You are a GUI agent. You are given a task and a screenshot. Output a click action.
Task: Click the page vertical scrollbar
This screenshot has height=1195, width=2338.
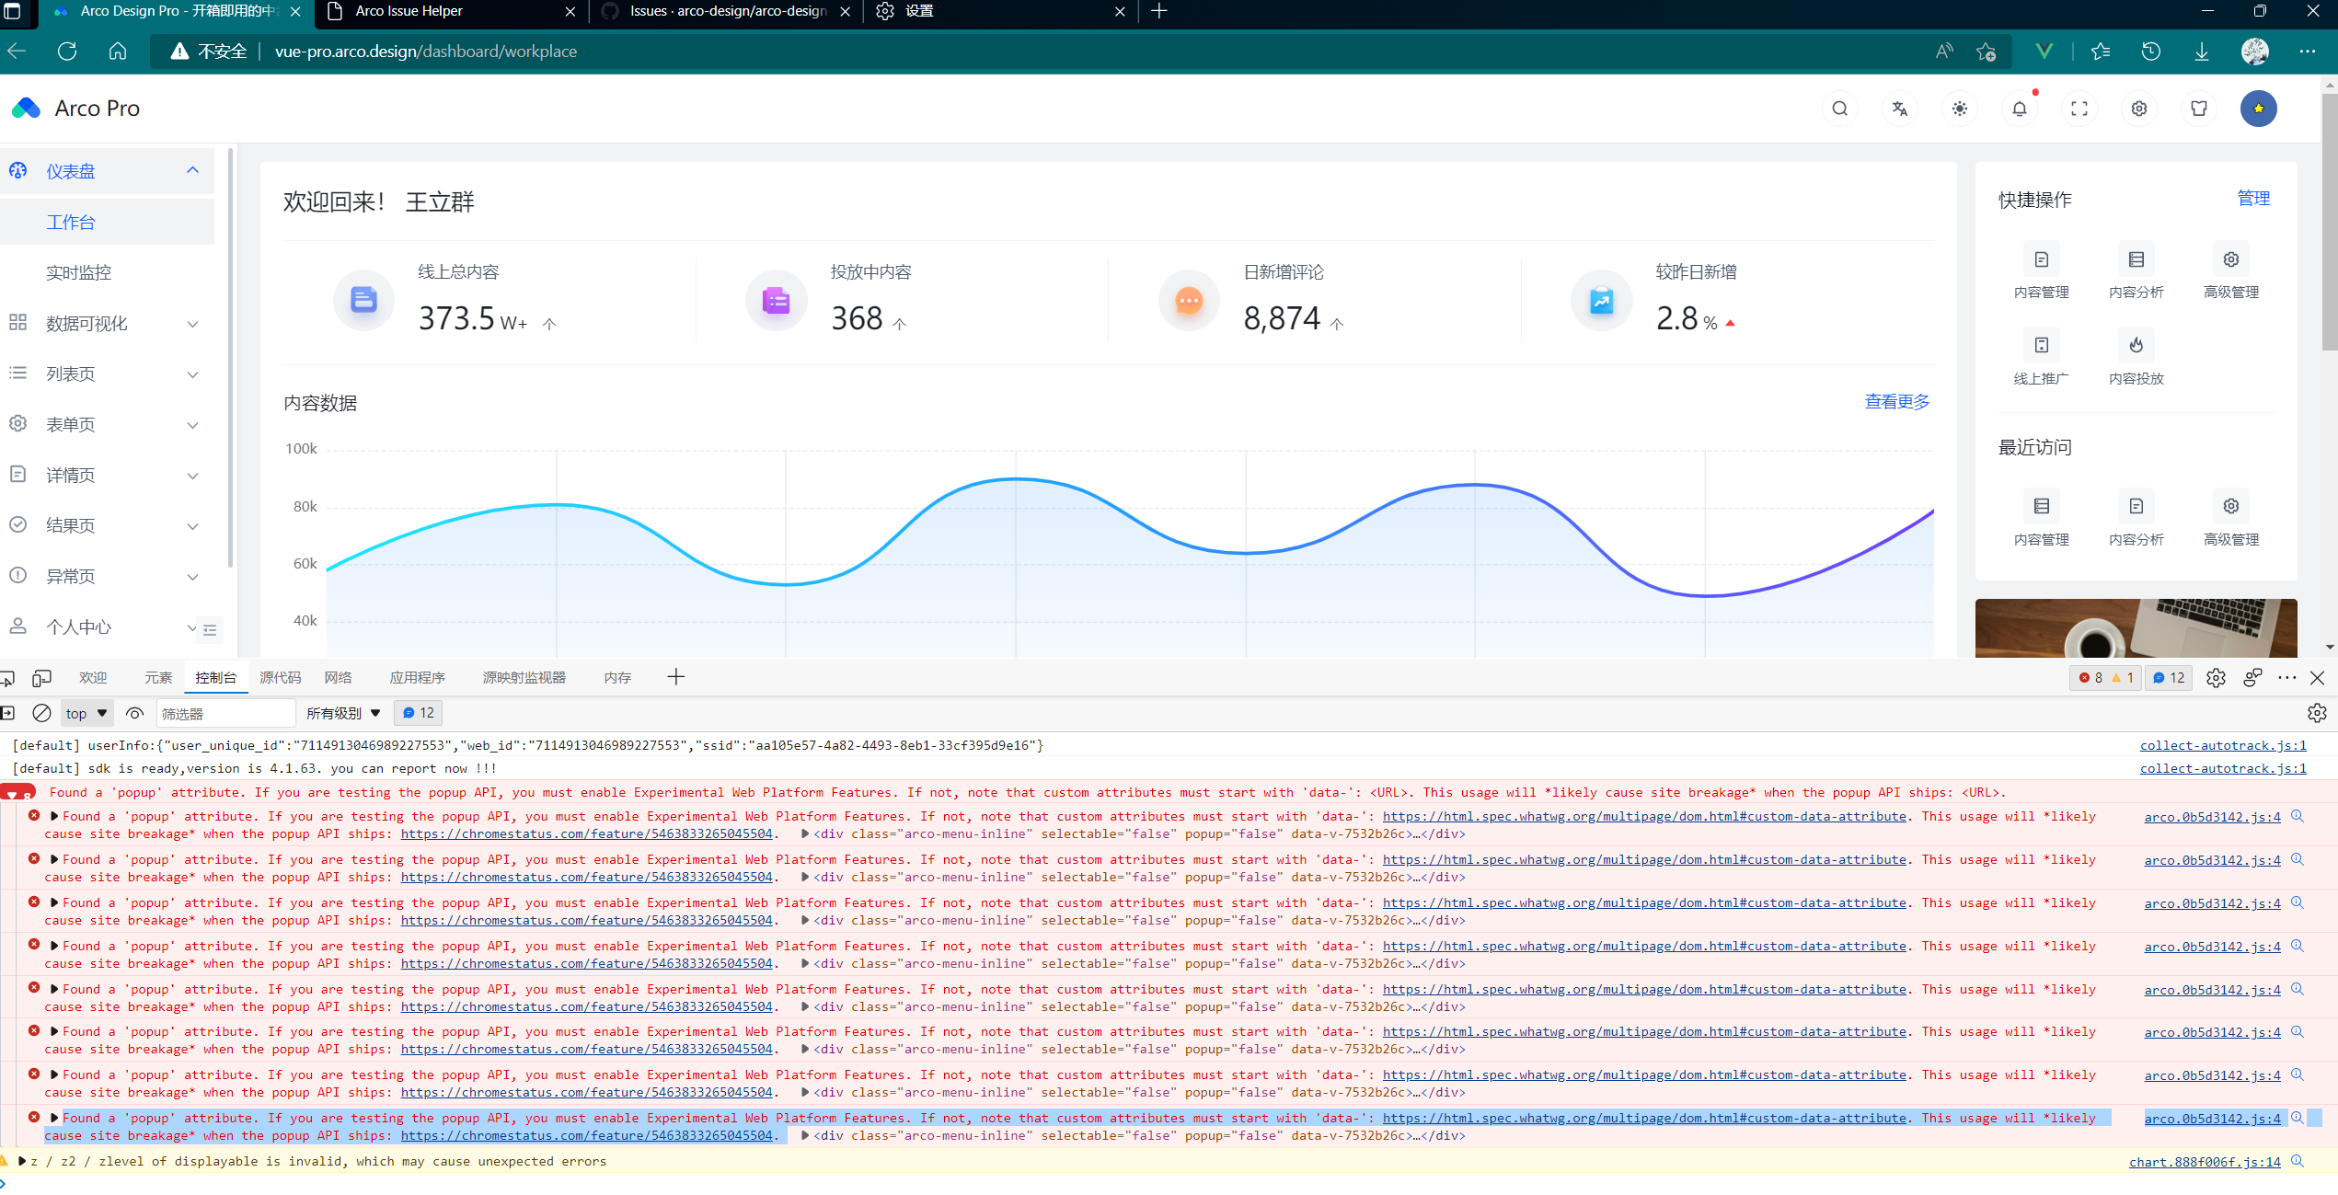(2330, 221)
